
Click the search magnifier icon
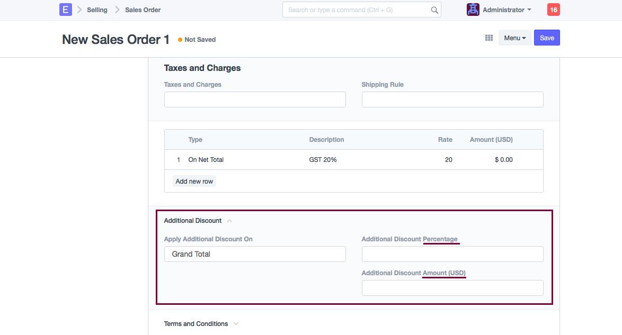434,10
